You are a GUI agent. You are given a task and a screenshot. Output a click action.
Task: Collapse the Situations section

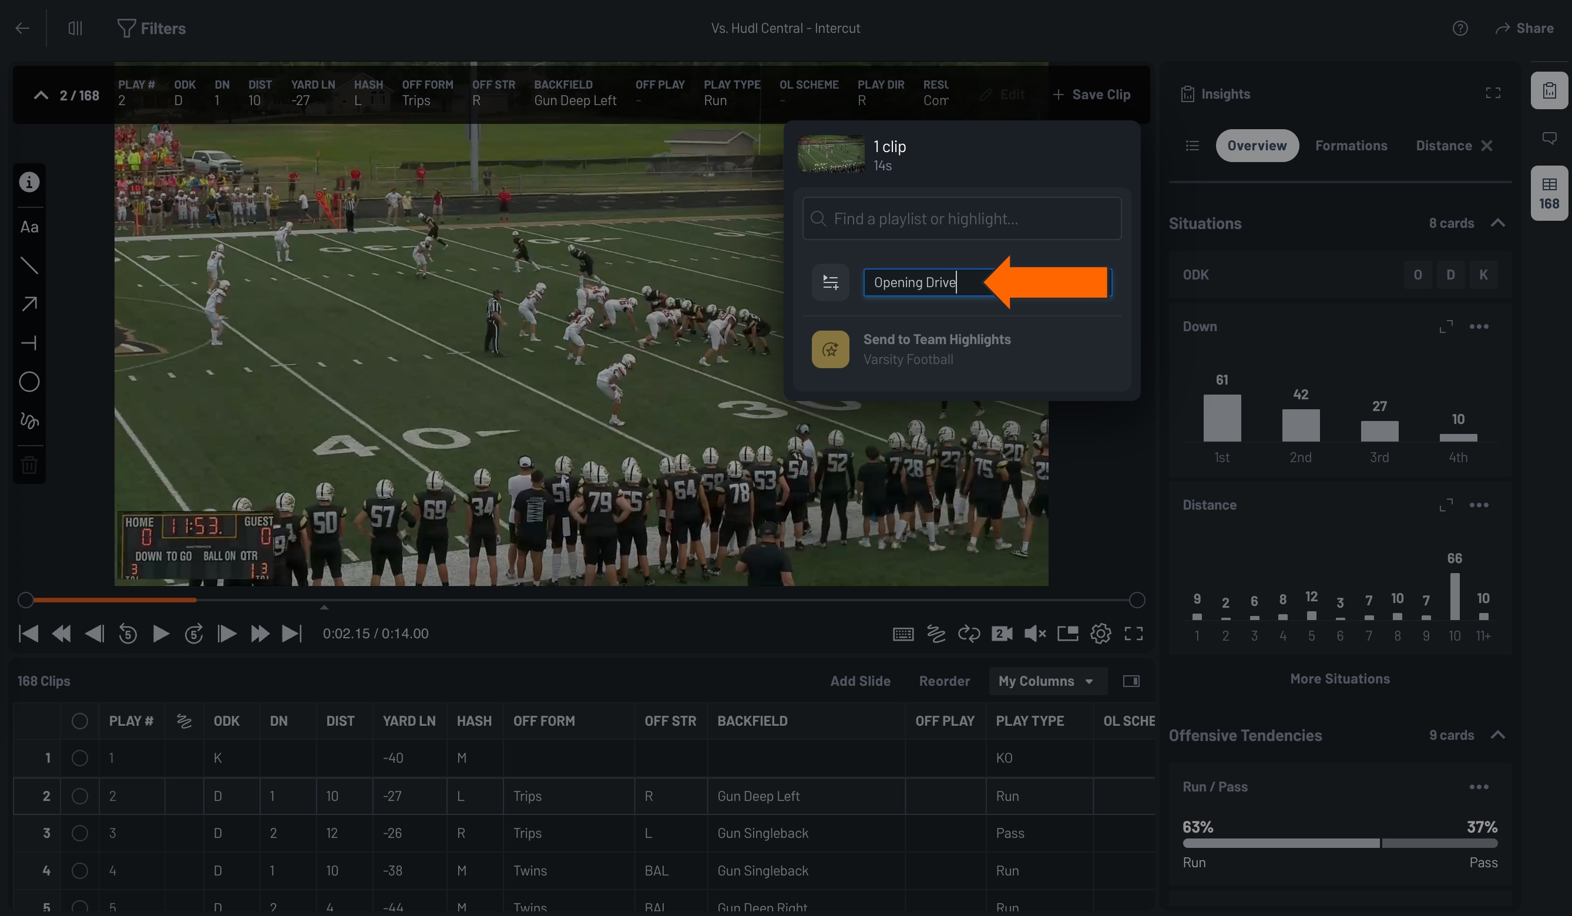pyautogui.click(x=1499, y=223)
